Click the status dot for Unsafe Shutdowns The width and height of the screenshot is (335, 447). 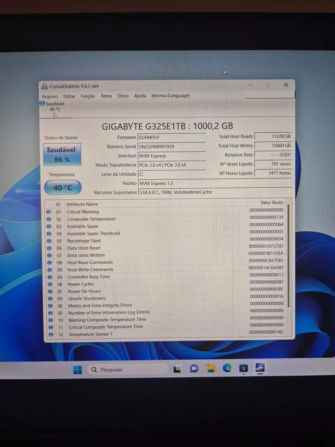[x=50, y=299]
